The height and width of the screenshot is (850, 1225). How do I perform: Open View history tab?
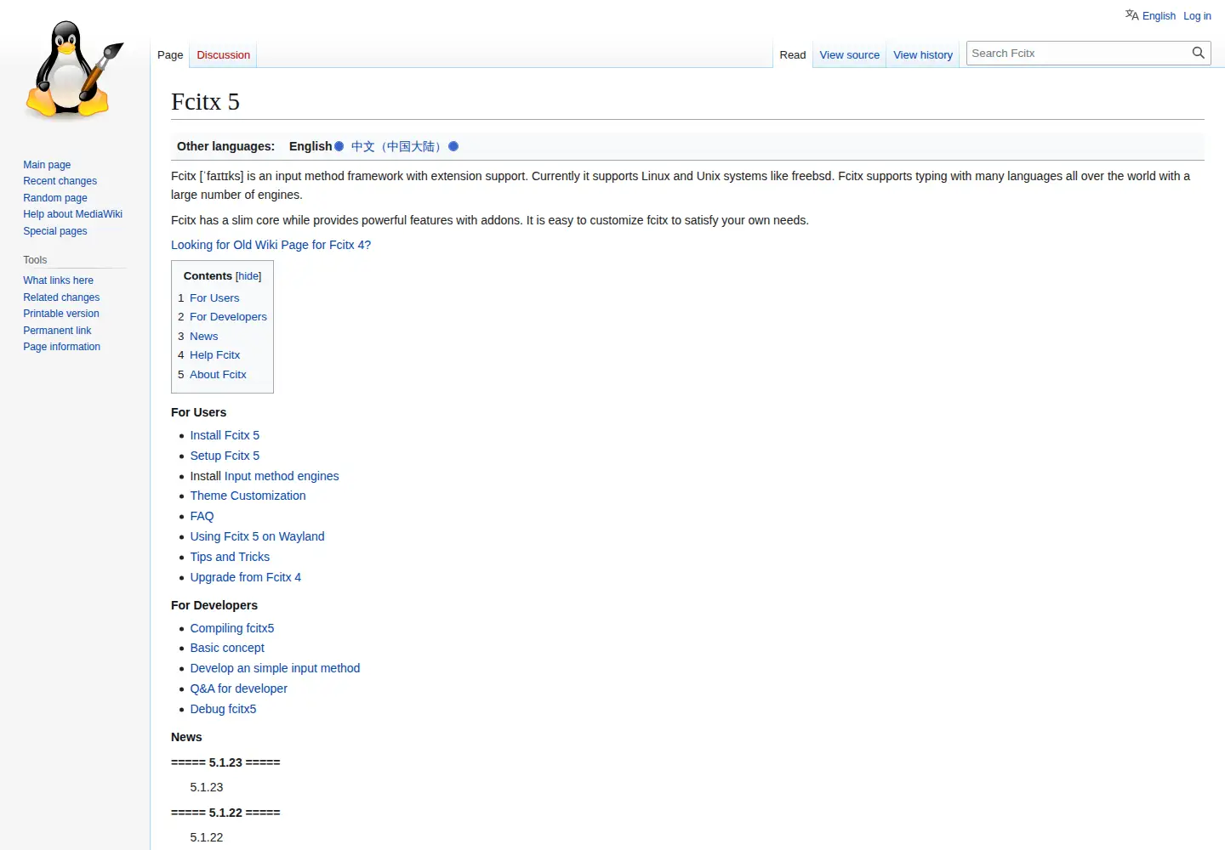pyautogui.click(x=923, y=54)
